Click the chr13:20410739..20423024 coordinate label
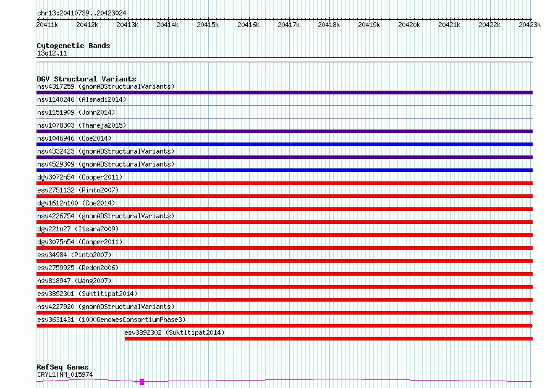 [x=82, y=14]
